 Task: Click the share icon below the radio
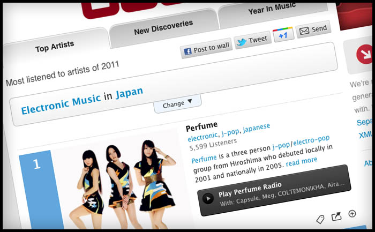tap(336, 216)
